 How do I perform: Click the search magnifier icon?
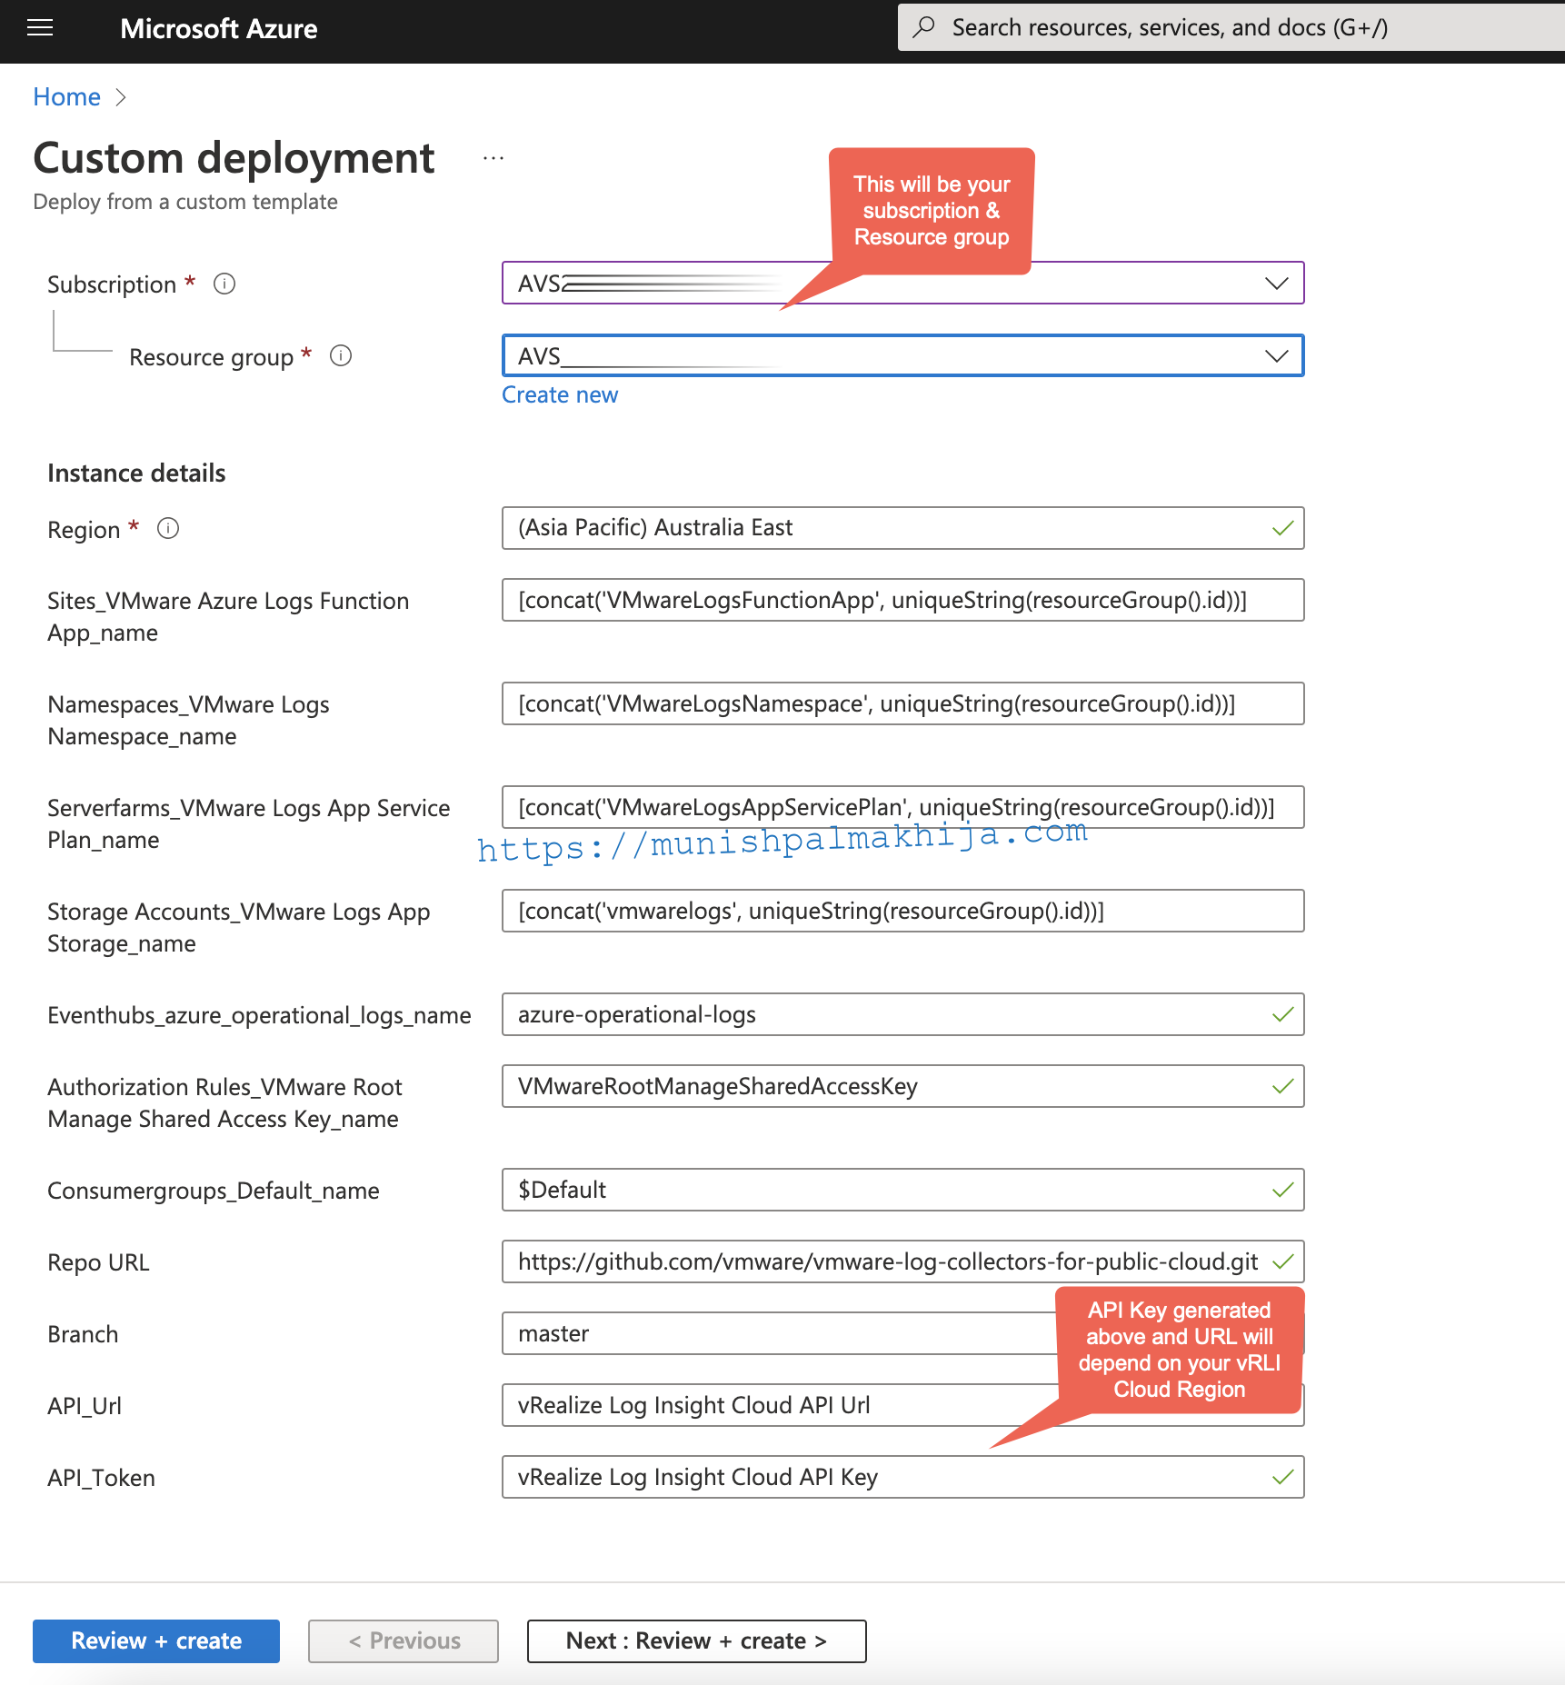(924, 27)
